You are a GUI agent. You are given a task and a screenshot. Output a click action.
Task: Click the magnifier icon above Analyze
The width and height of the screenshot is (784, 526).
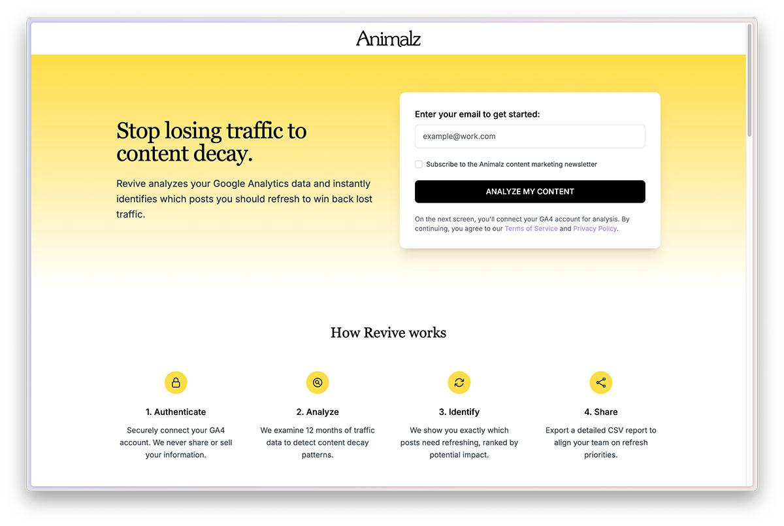pyautogui.click(x=318, y=383)
